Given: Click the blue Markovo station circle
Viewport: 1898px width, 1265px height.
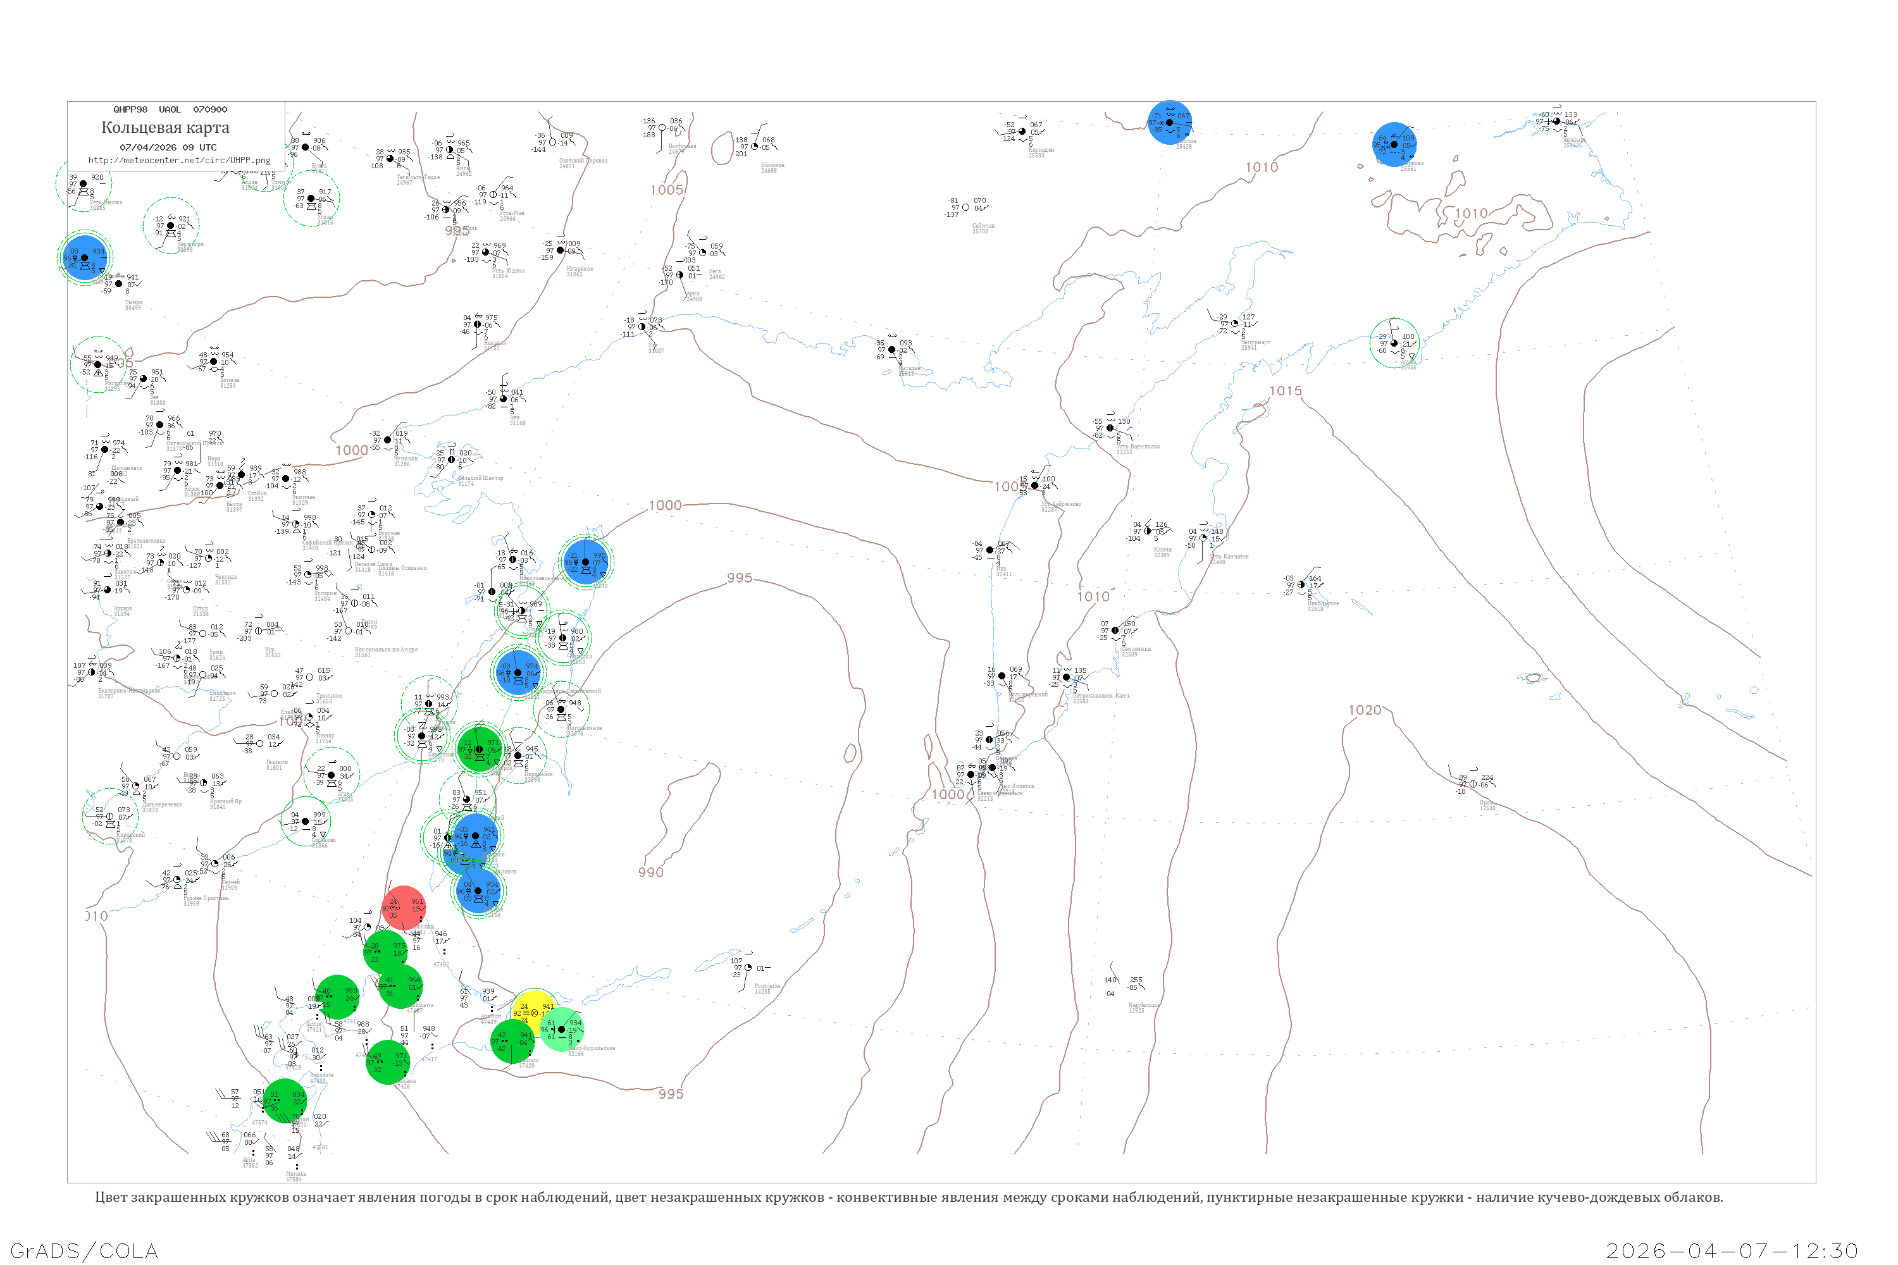Looking at the screenshot, I should point(1394,144).
